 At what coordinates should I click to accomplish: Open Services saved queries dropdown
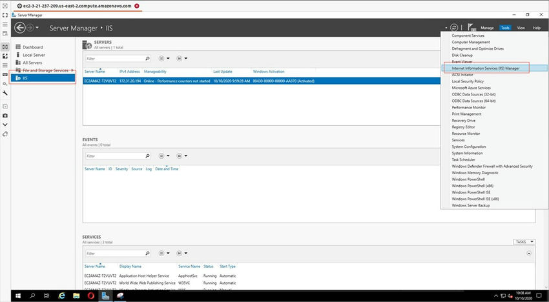(x=181, y=253)
